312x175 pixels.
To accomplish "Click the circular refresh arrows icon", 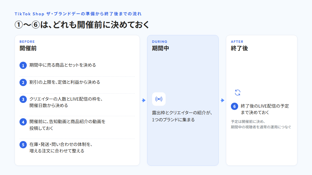I will pos(238,93).
